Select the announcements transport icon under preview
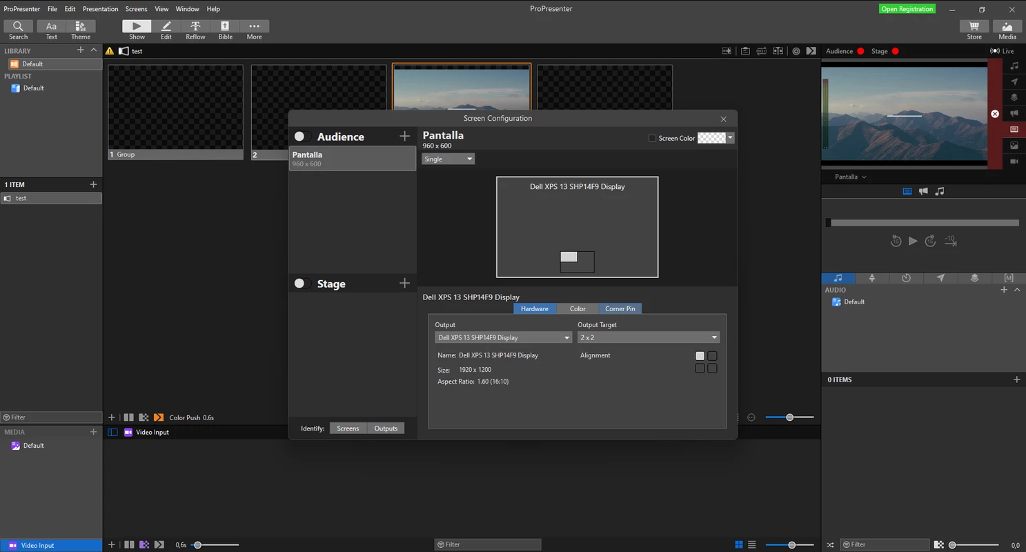1026x552 pixels. (923, 191)
